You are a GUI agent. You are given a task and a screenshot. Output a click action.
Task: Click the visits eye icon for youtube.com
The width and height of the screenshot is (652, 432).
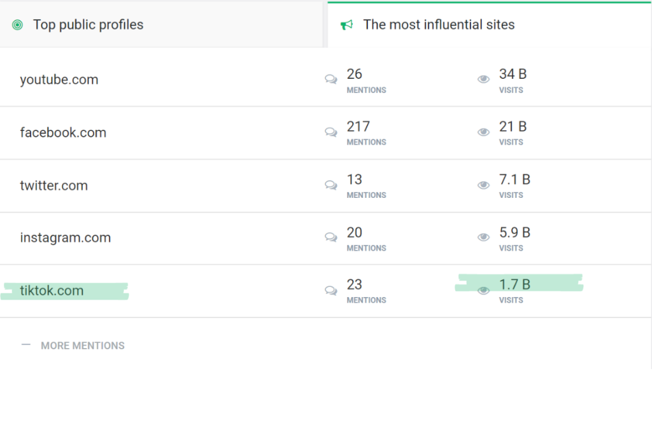(484, 80)
